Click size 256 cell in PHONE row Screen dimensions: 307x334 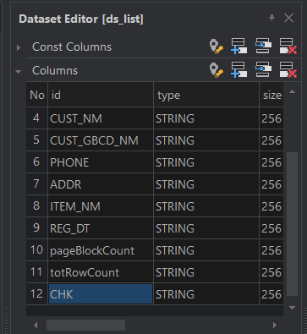pyautogui.click(x=271, y=162)
